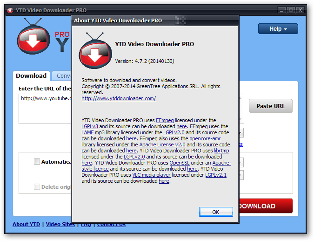The height and width of the screenshot is (241, 314).
Task: Open the Help dropdown menu
Action: coord(278,29)
